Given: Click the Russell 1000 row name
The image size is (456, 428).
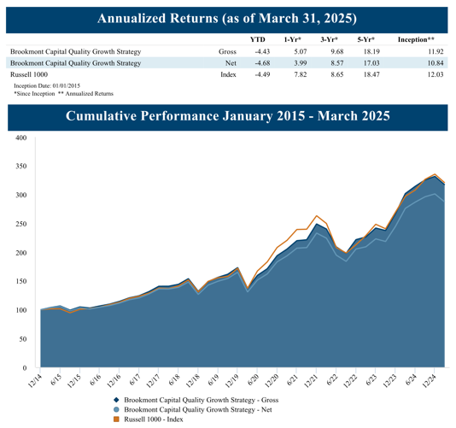Looking at the screenshot, I should click(x=29, y=74).
